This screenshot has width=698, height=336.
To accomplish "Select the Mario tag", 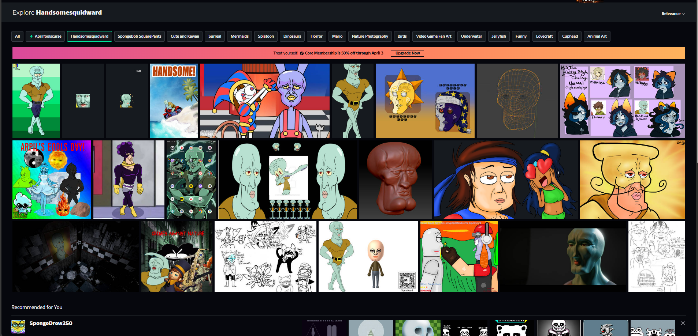I will pos(337,36).
